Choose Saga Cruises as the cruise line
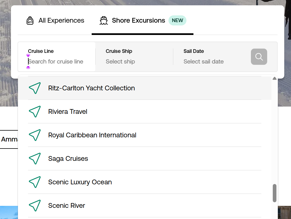The image size is (291, 219). click(x=68, y=159)
